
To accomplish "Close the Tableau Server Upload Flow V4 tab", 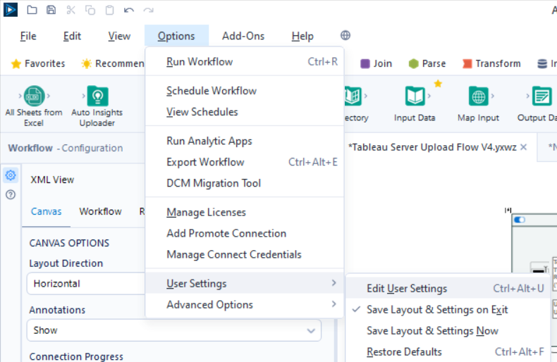I will point(524,147).
